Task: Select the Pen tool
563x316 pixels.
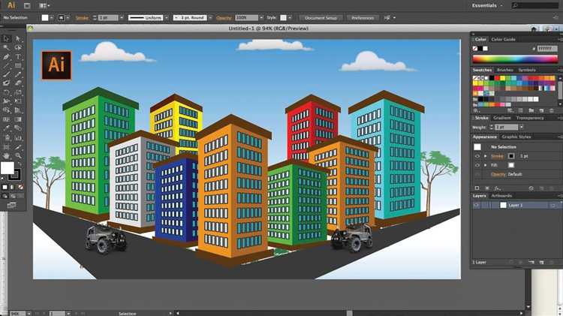Action: pyautogui.click(x=7, y=57)
